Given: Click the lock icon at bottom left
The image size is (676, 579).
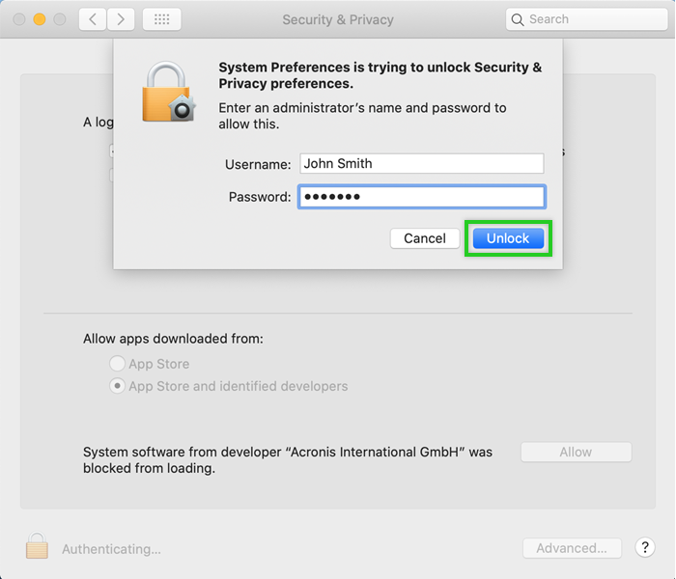Looking at the screenshot, I should [37, 546].
